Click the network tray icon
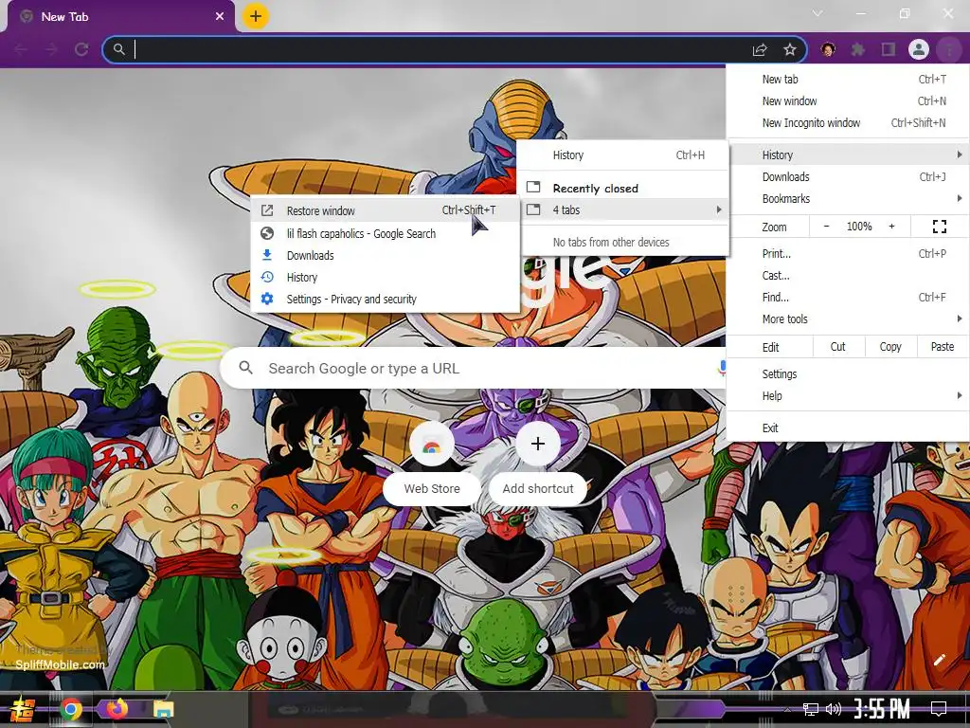 [x=810, y=709]
